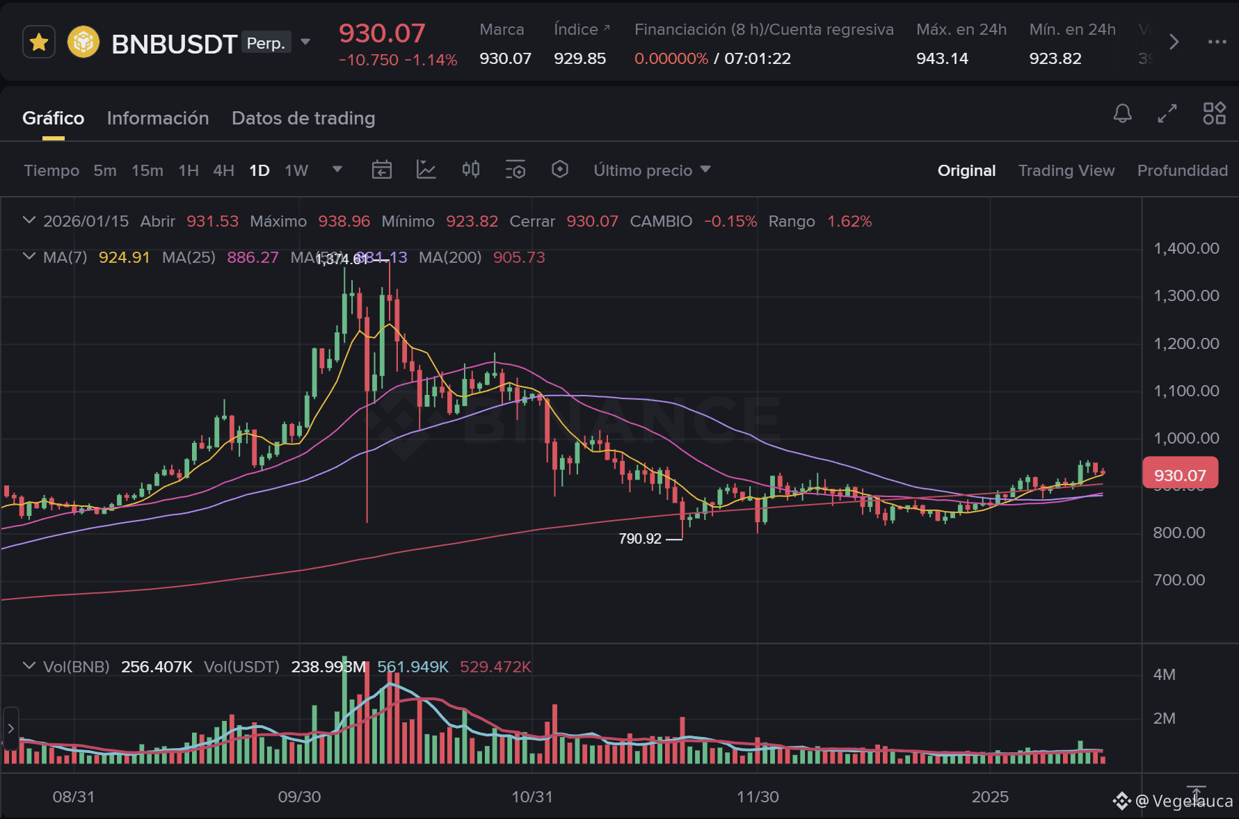Select the 15m timeframe
The height and width of the screenshot is (819, 1239).
147,170
